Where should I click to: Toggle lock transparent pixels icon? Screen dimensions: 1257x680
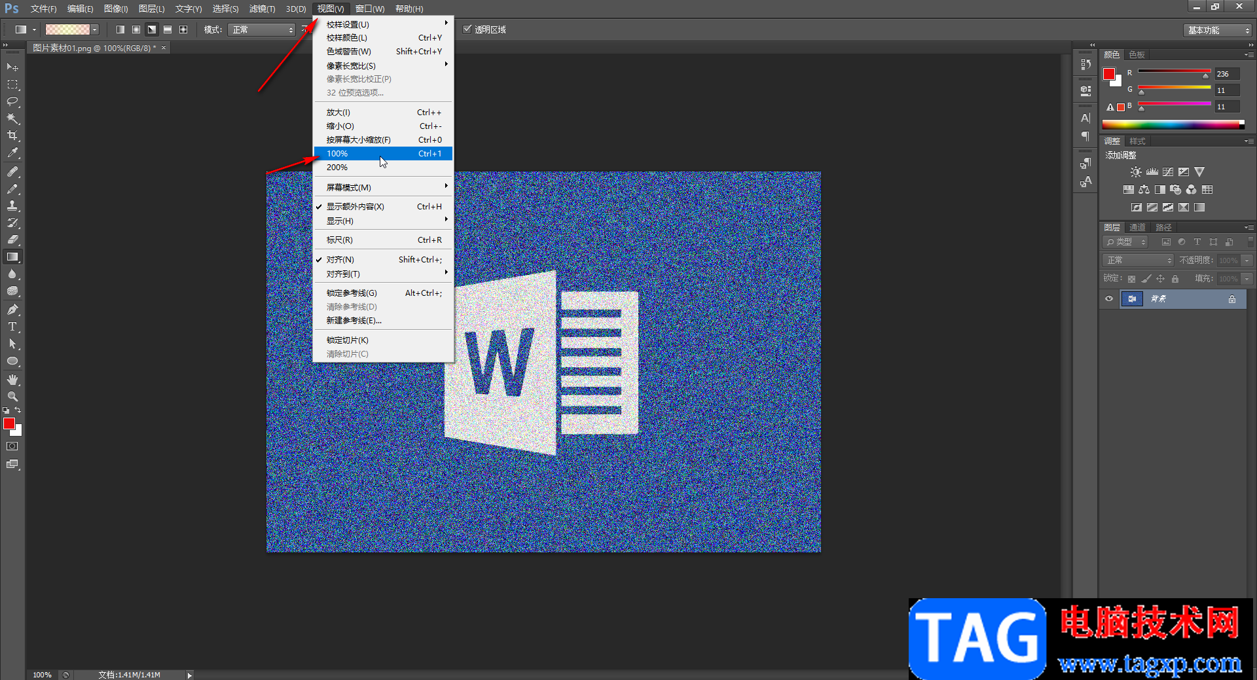click(x=1131, y=279)
